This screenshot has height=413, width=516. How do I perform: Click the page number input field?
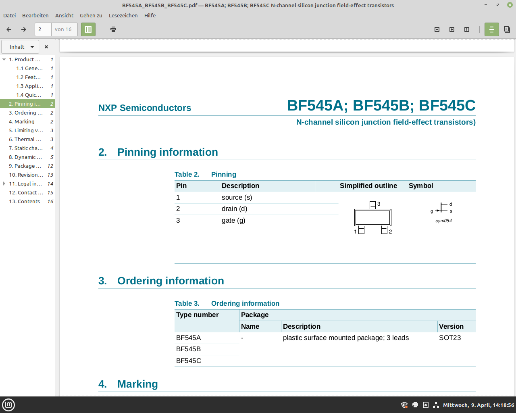(43, 29)
